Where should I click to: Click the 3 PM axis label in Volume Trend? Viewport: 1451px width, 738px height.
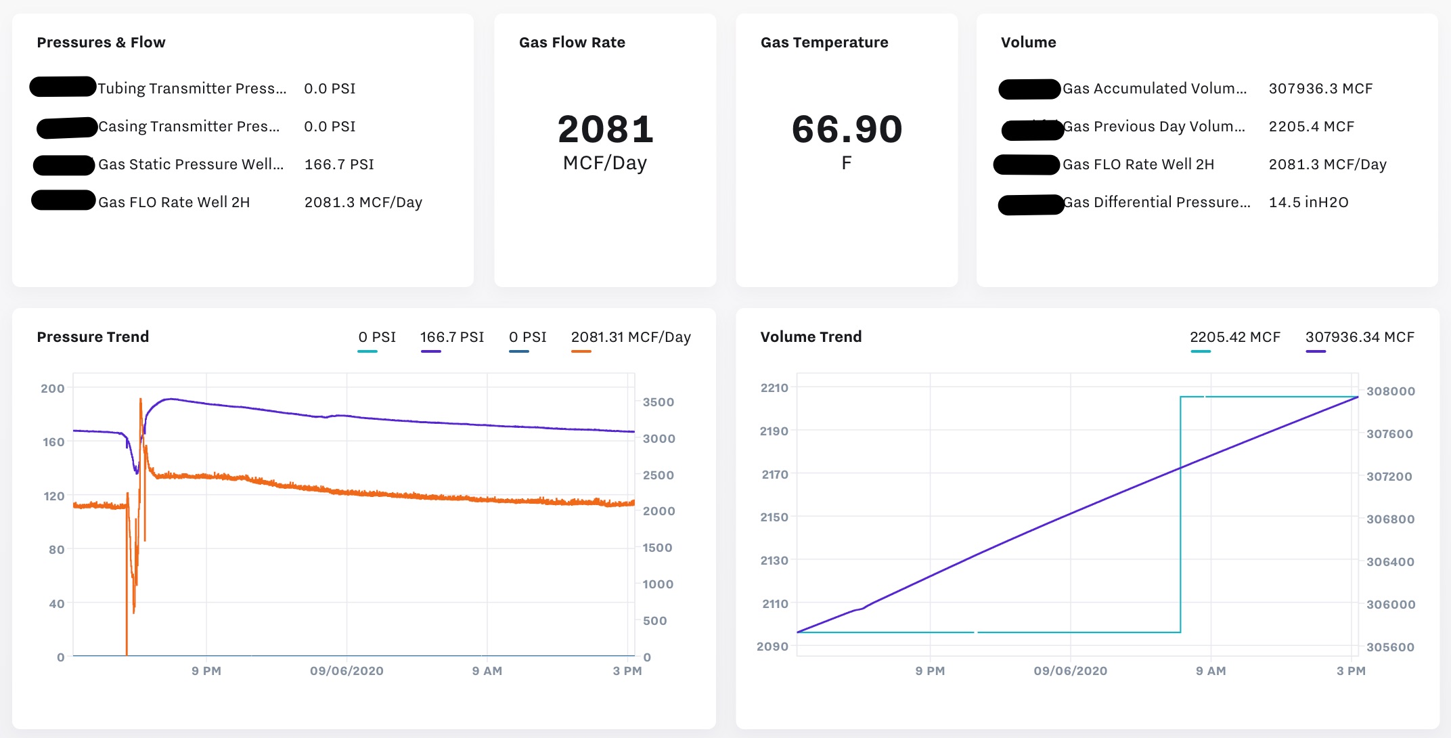(1351, 671)
